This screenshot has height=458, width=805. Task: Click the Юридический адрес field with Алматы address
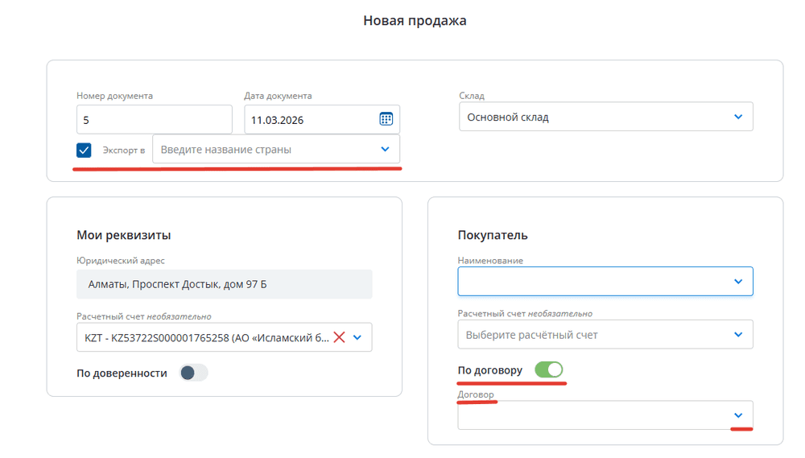[x=224, y=285]
